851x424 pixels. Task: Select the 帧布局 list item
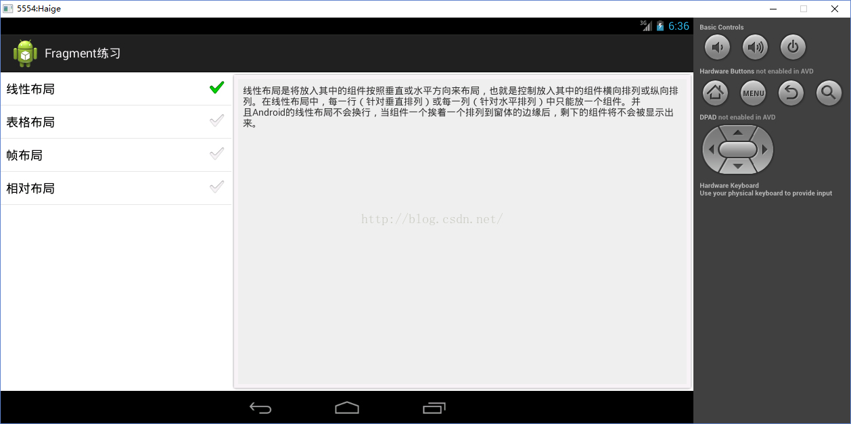point(116,155)
